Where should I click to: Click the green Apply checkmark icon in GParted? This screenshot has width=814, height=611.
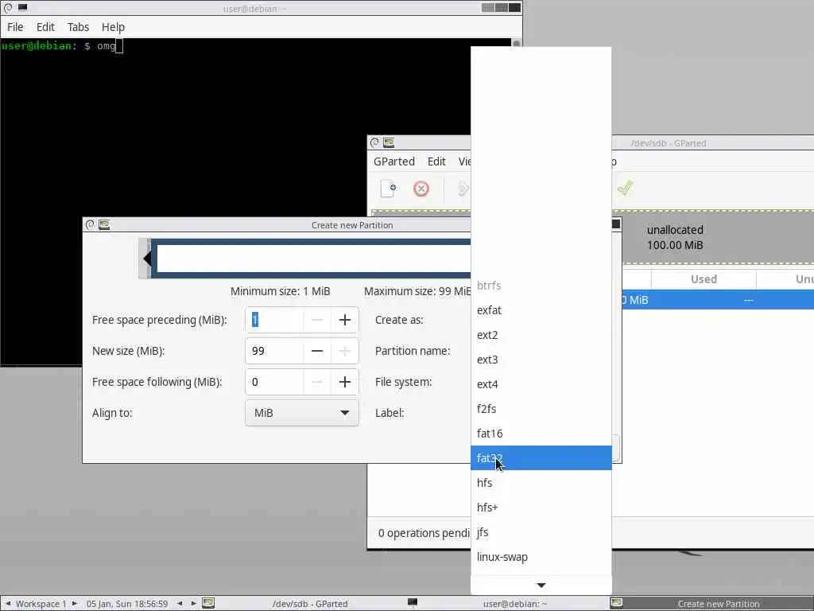click(x=625, y=188)
